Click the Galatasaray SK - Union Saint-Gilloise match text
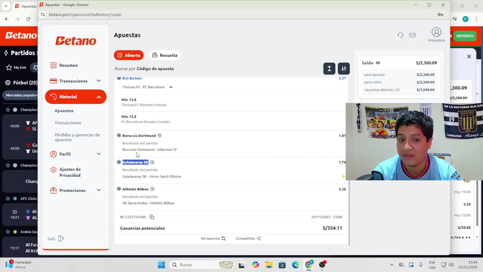Image resolution: width=483 pixels, height=272 pixels. (152, 176)
